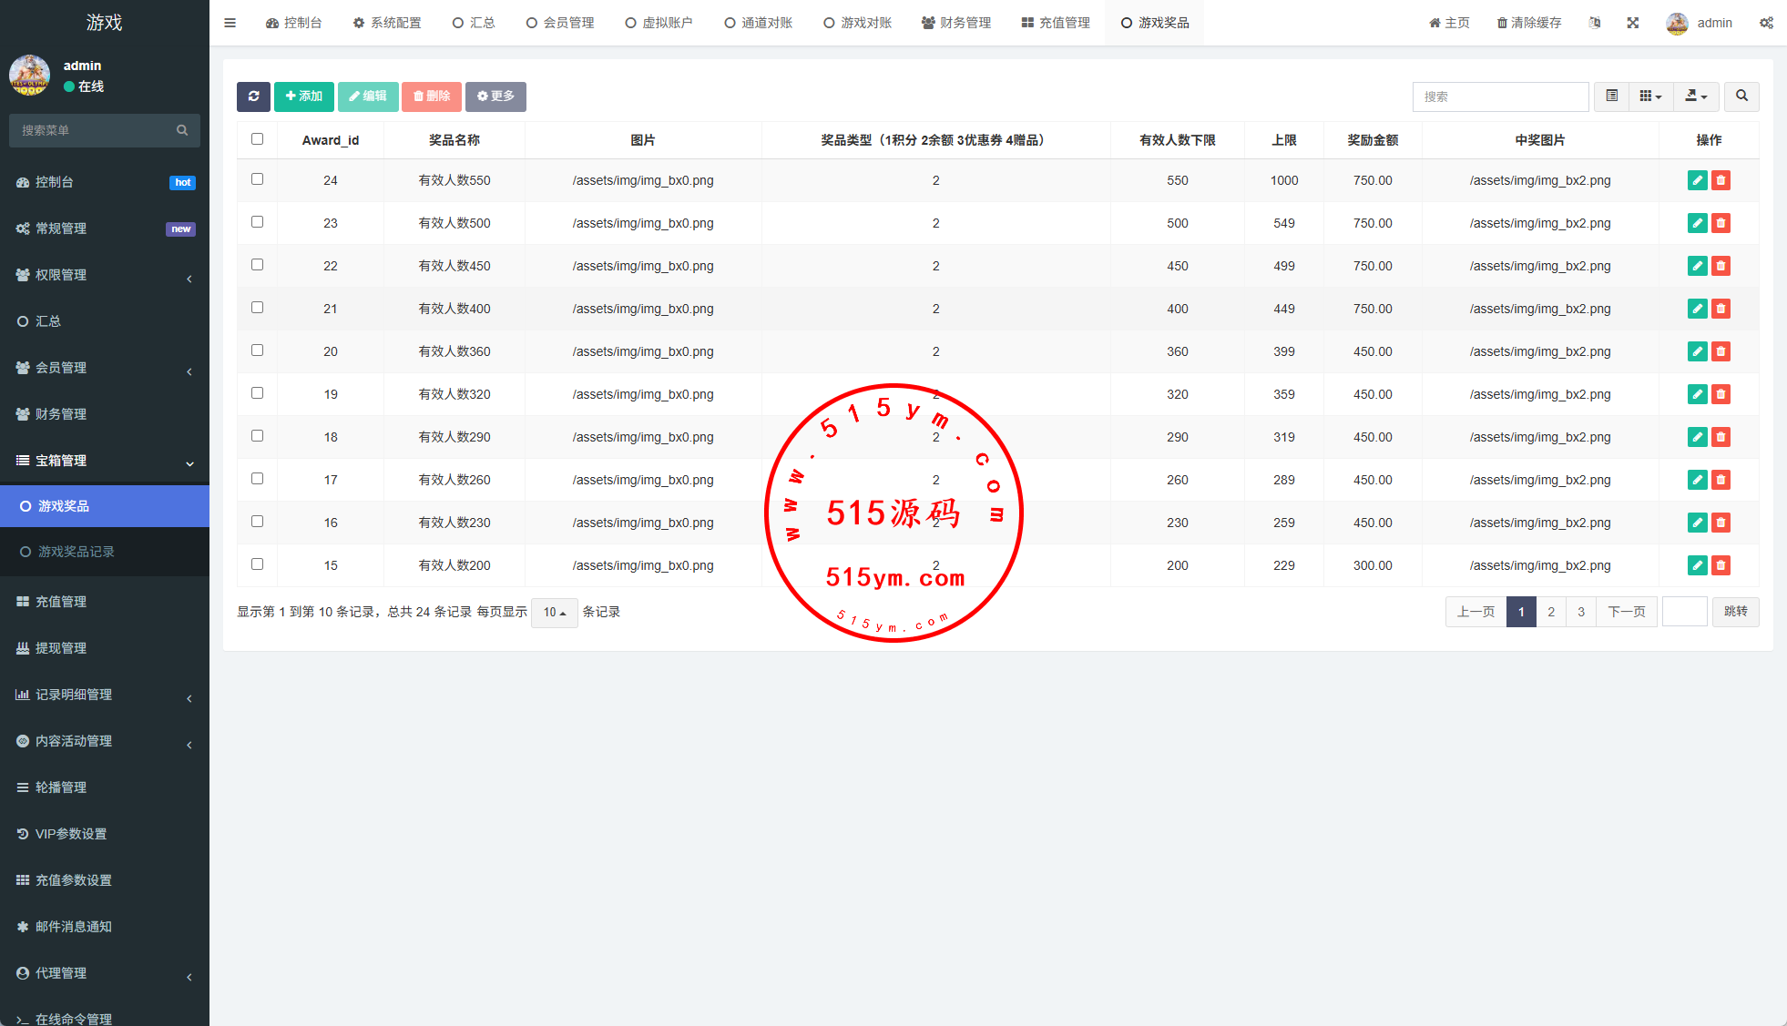
Task: Click the green 添加 button
Action: click(x=303, y=97)
